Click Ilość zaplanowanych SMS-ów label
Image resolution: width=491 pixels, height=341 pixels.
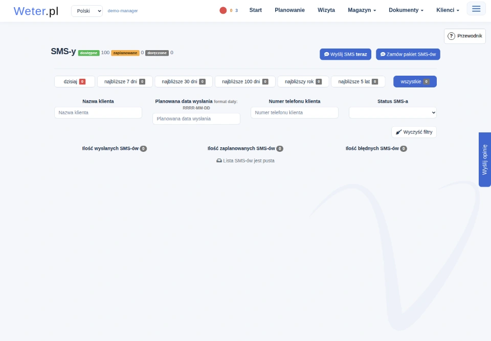241,148
